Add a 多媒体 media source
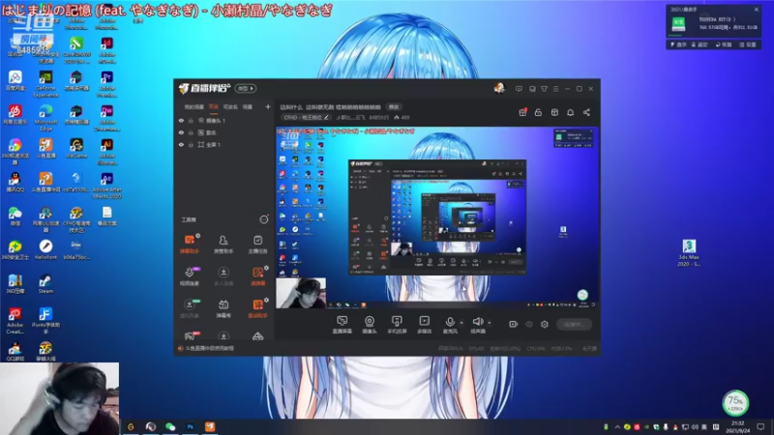This screenshot has height=435, width=774. tap(424, 325)
